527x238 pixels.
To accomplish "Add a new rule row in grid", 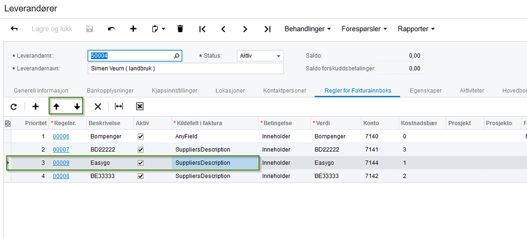I will click(x=35, y=107).
